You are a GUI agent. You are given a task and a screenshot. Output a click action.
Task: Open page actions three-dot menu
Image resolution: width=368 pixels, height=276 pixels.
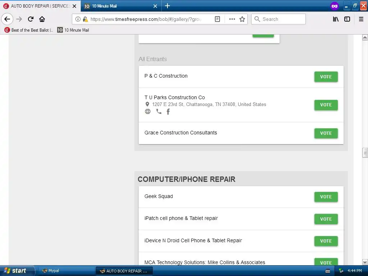click(x=232, y=19)
